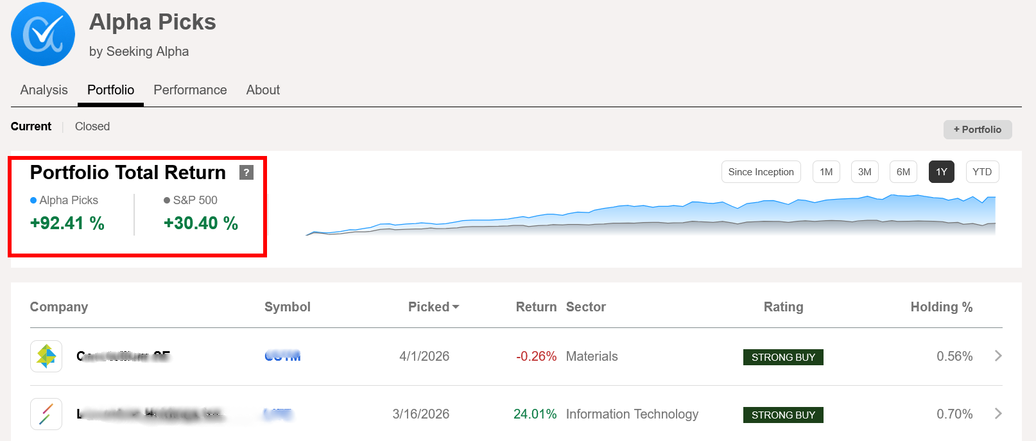Click the company logo in the Information Technology row
The width and height of the screenshot is (1036, 441).
pyautogui.click(x=46, y=414)
